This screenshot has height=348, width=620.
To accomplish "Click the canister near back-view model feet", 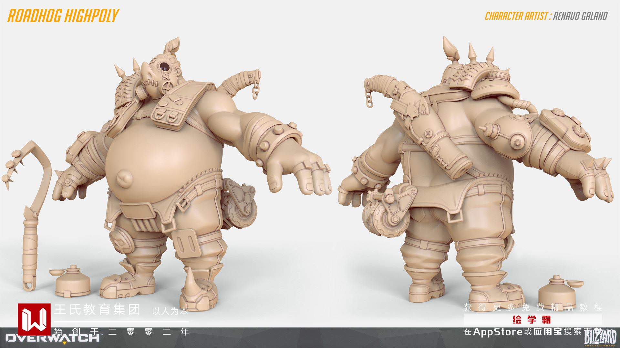I will pyautogui.click(x=556, y=291).
